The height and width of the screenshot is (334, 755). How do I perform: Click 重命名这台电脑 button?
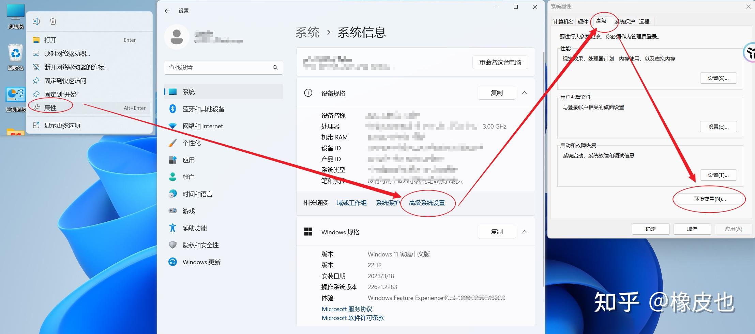[500, 62]
